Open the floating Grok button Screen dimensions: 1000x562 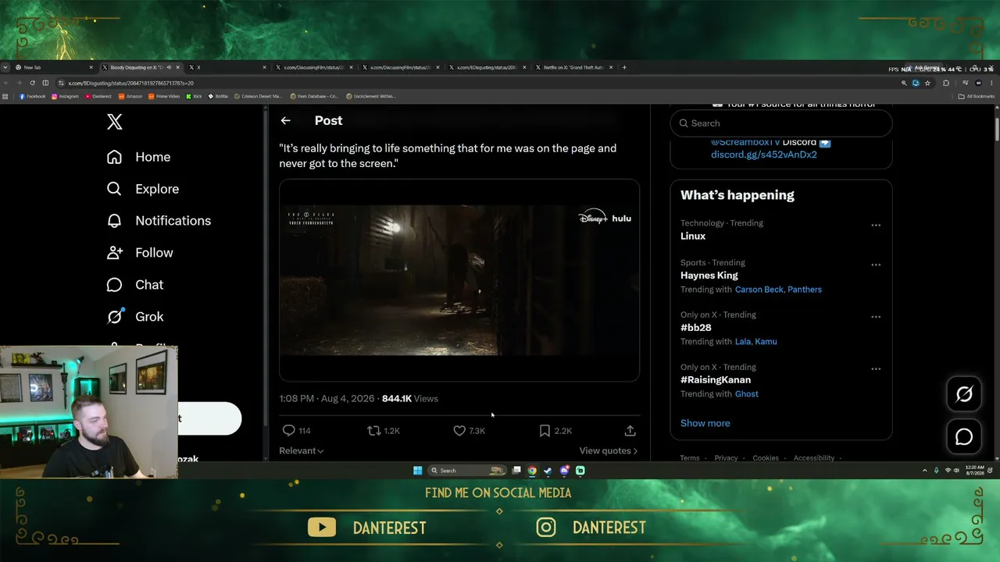[x=964, y=394]
